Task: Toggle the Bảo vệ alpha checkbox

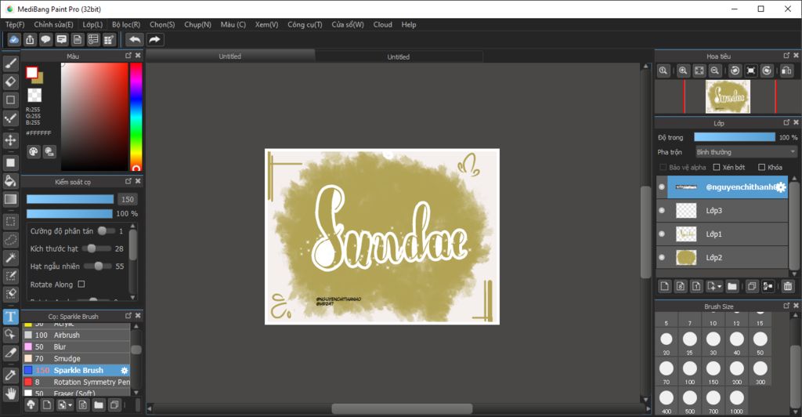Action: click(x=663, y=167)
